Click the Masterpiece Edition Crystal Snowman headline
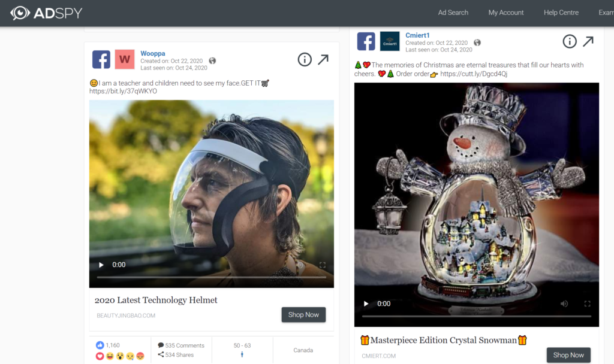Viewport: 614px width, 364px height. tap(444, 340)
